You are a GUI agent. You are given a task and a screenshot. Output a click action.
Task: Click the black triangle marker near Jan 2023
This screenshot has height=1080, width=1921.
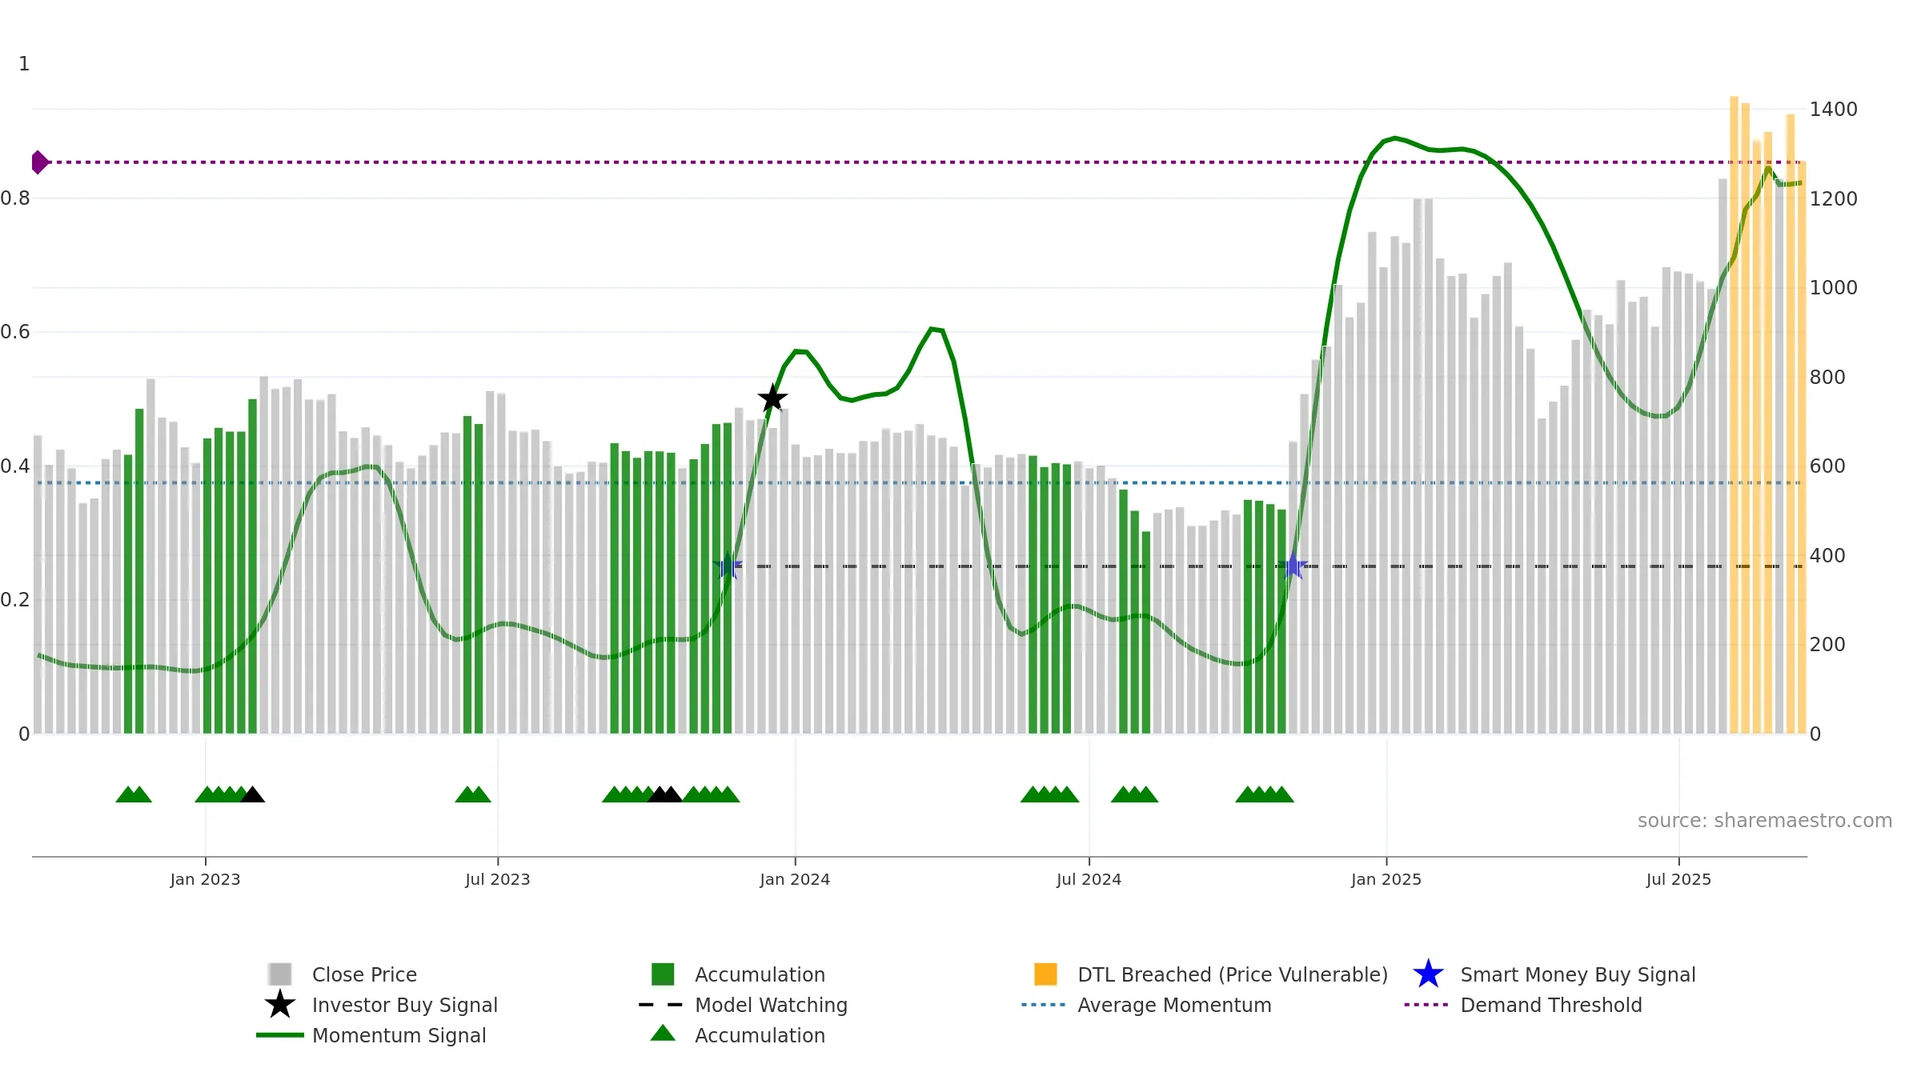coord(252,794)
